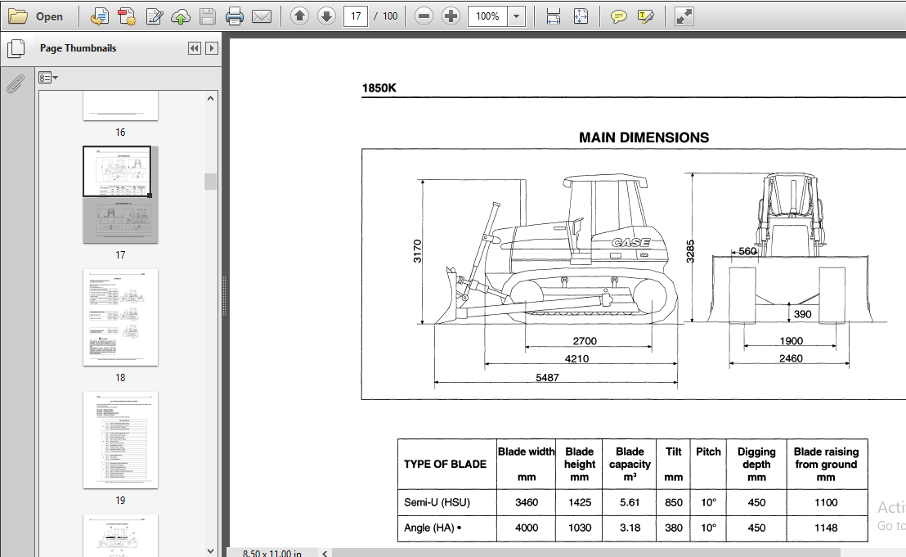Click the 5487 overall length dimension

tap(547, 377)
